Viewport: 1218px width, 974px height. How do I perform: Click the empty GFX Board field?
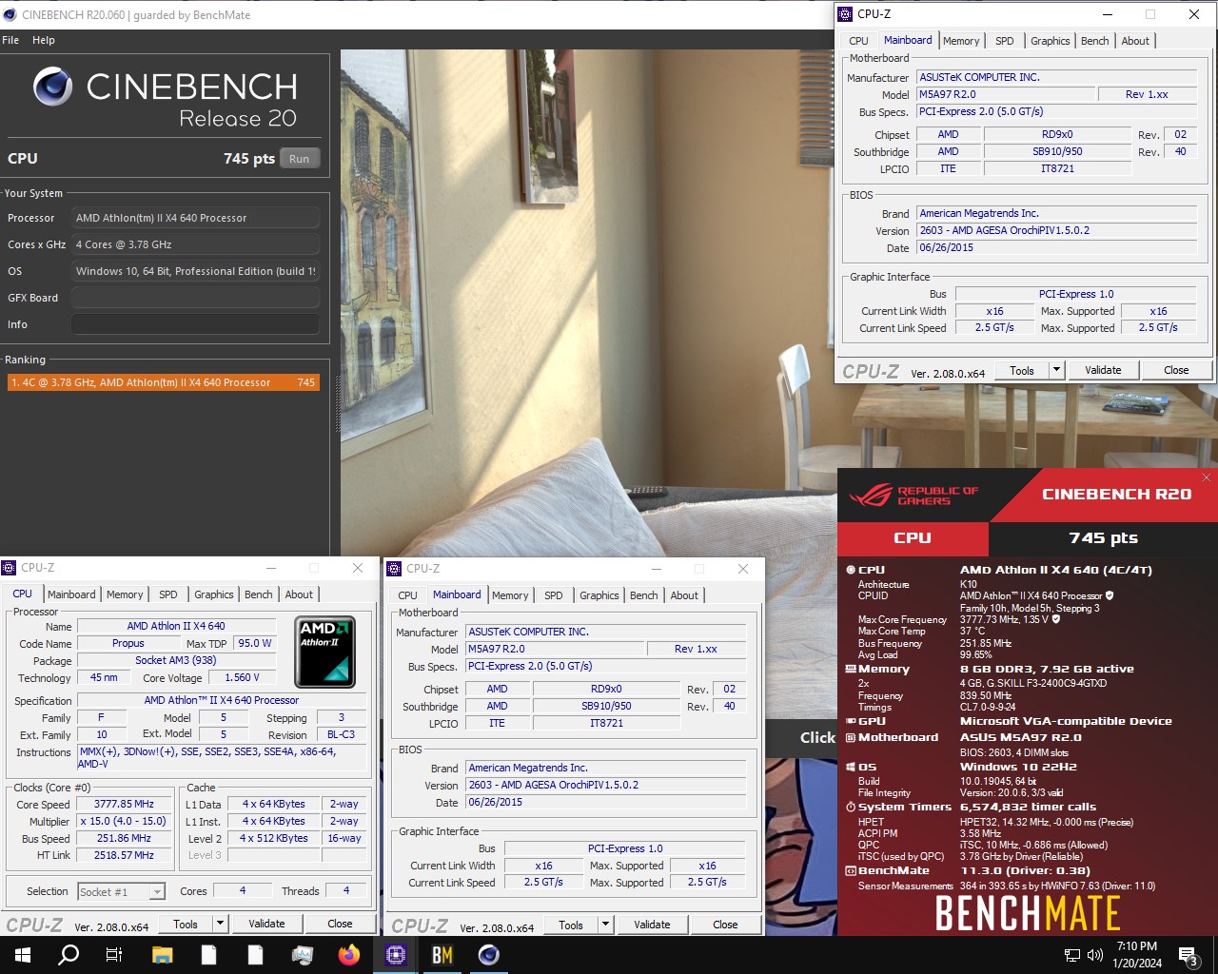195,298
